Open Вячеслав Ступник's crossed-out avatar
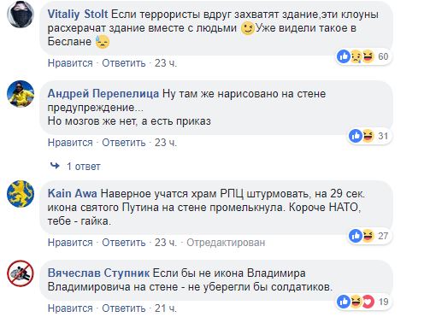The width and height of the screenshot is (424, 317). coord(21,273)
